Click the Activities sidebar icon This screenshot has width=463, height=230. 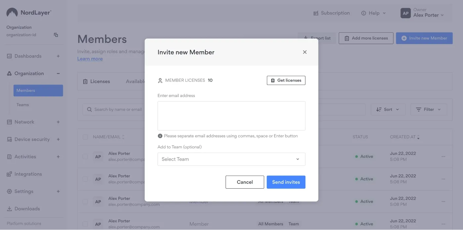(x=9, y=156)
